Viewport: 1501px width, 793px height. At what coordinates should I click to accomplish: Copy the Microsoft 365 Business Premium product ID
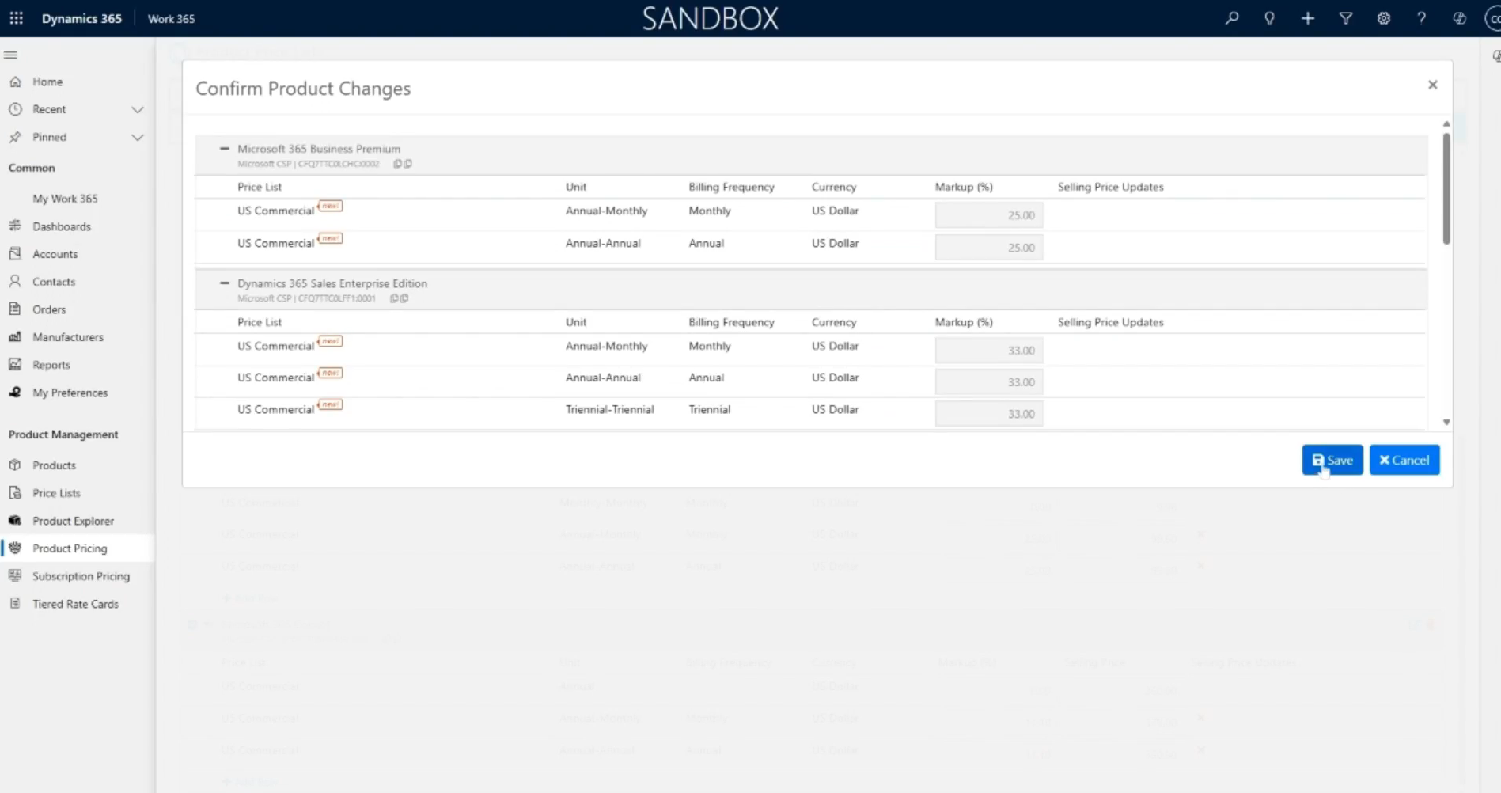tap(403, 164)
